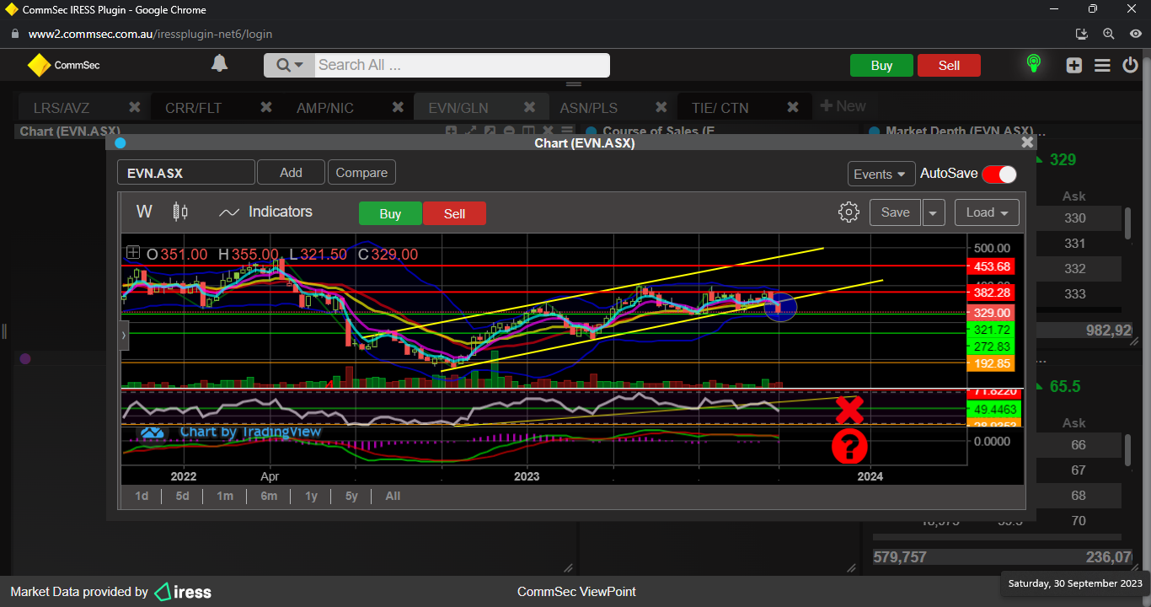Close the TIE/ CTN tab
Image resolution: width=1151 pixels, height=607 pixels.
tap(793, 107)
